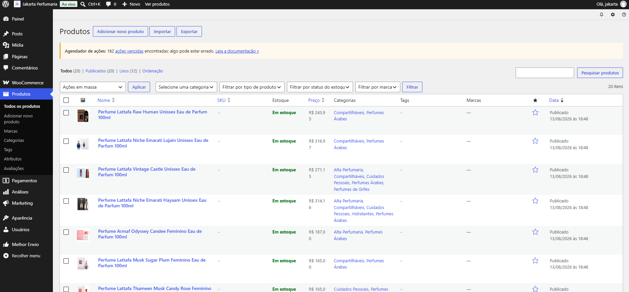Open the Selecione uma categoria dropdown
Screen dimensions: 629x292
pyautogui.click(x=186, y=87)
